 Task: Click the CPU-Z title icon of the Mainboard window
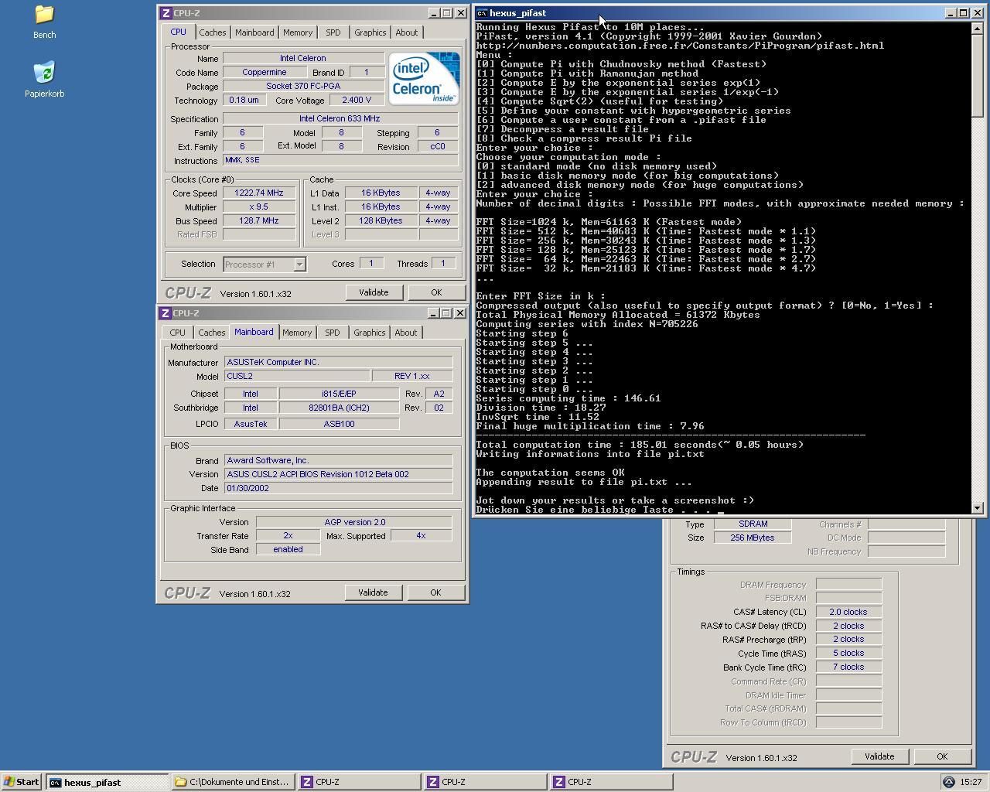coord(166,313)
